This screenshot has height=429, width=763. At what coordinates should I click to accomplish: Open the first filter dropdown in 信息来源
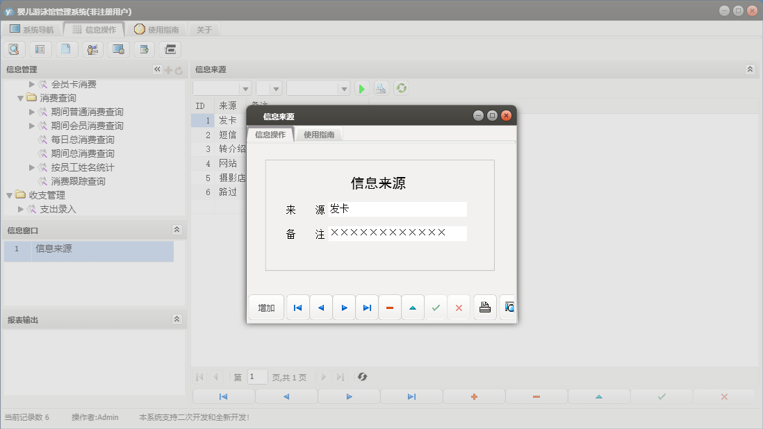click(x=245, y=89)
